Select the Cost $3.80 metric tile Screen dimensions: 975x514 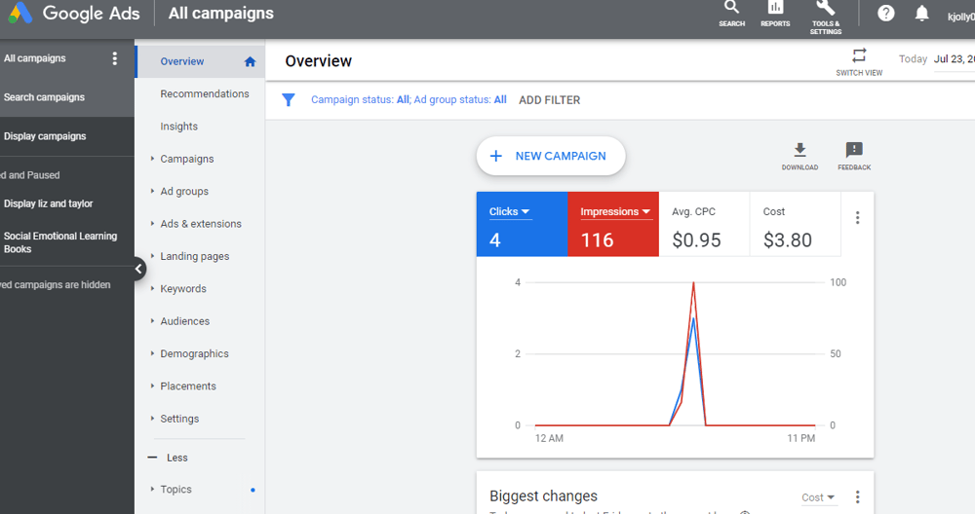pos(796,224)
